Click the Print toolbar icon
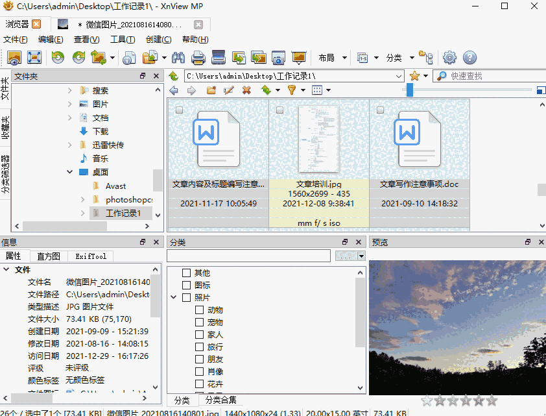 [x=198, y=57]
